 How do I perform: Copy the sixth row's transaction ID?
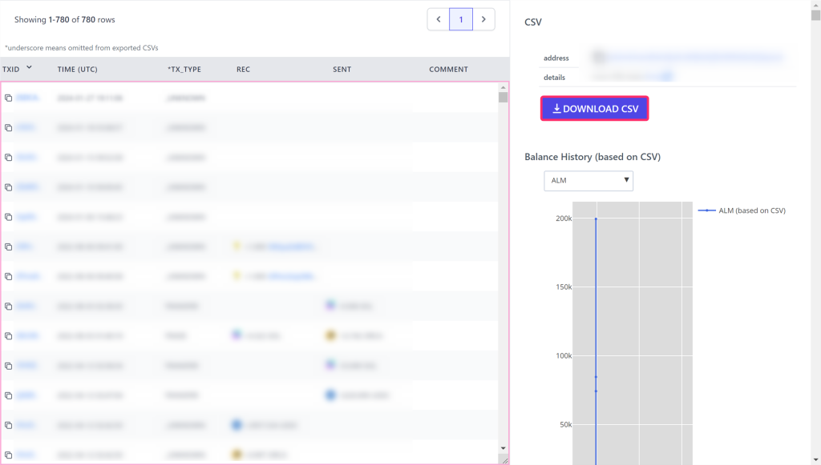[8, 247]
